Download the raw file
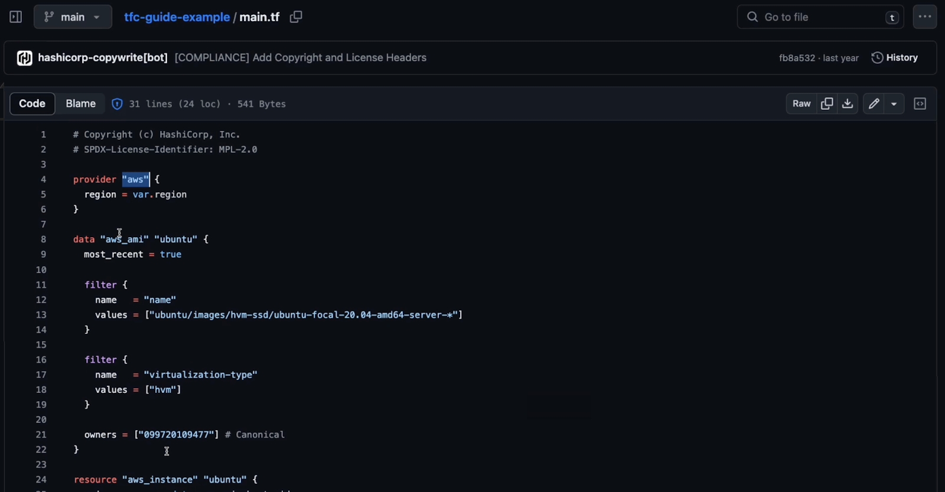Viewport: 945px width, 492px height. click(848, 104)
